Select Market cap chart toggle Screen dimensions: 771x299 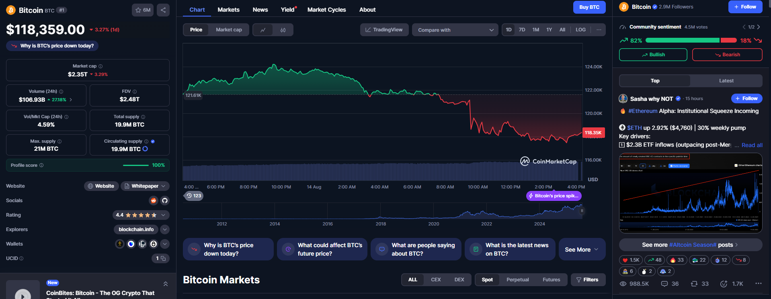tap(229, 30)
